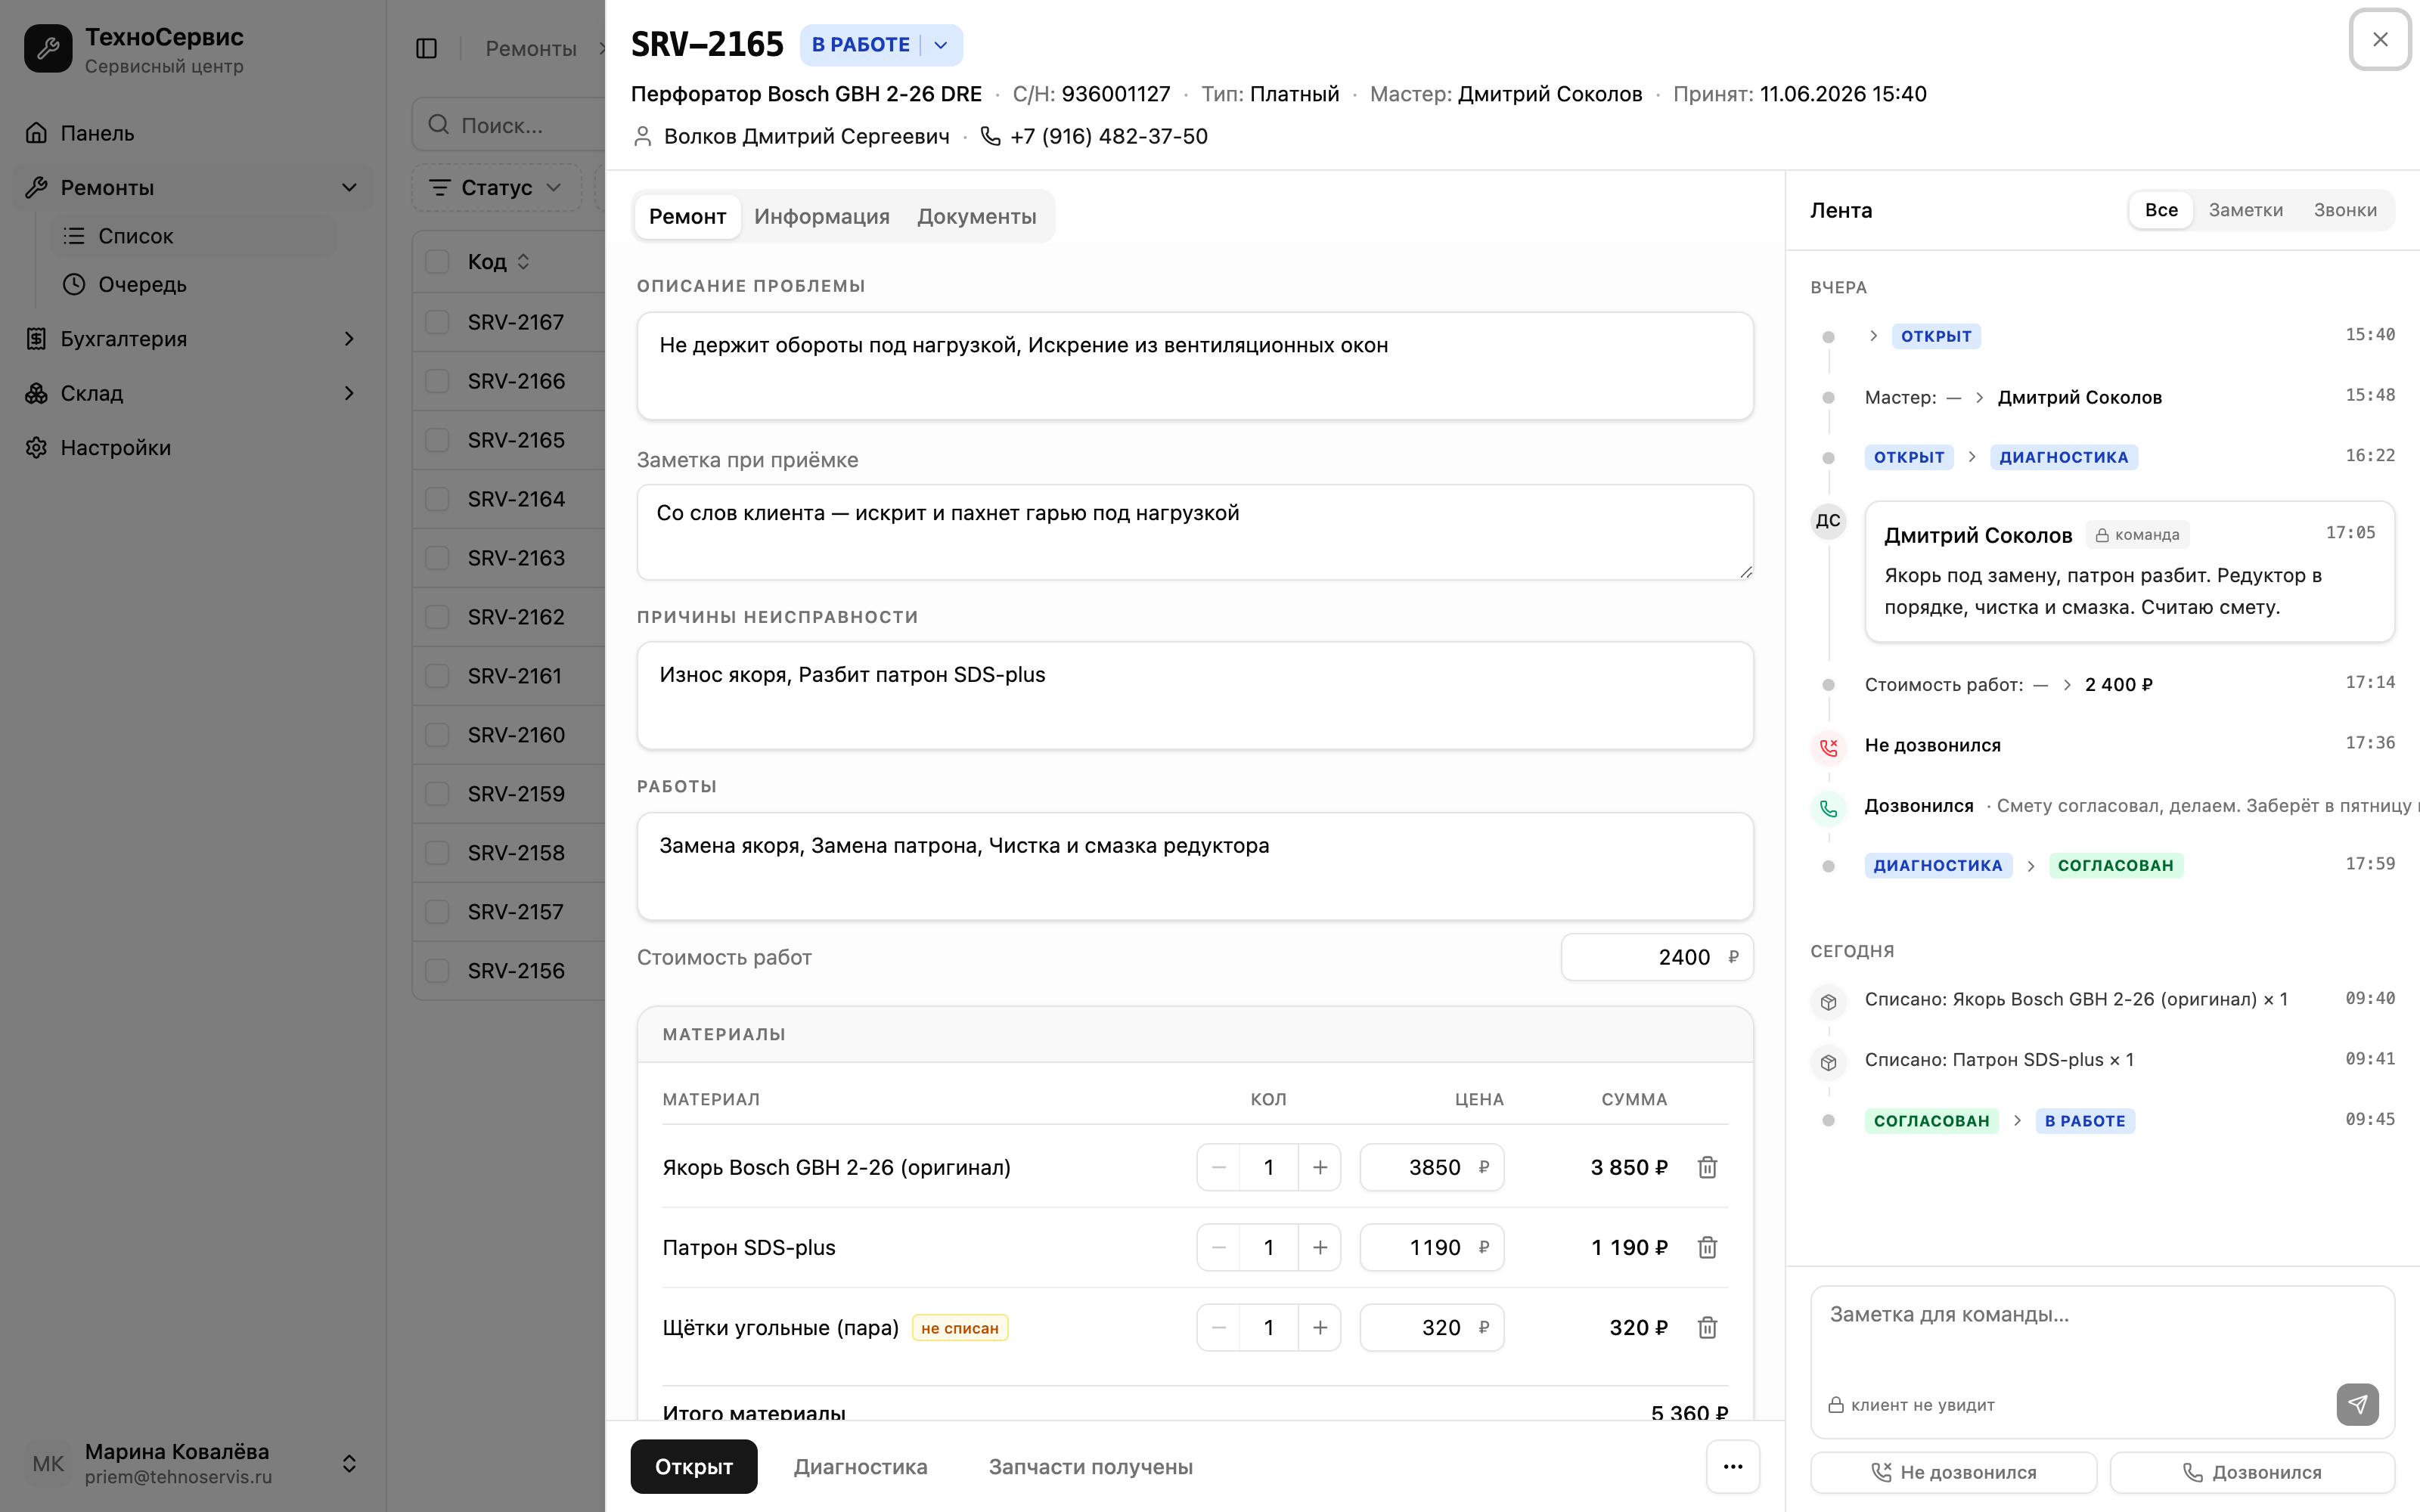Click the Запчасти получены button

1090,1466
